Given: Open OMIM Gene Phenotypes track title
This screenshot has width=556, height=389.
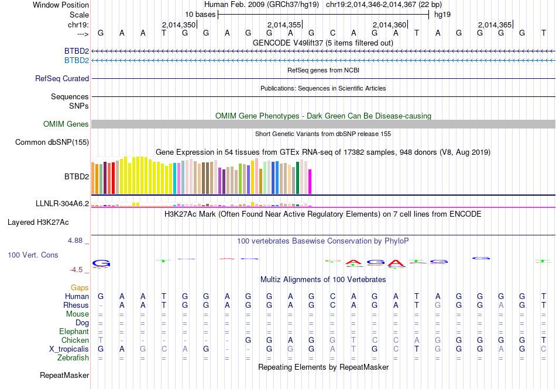Looking at the screenshot, I should click(x=323, y=116).
